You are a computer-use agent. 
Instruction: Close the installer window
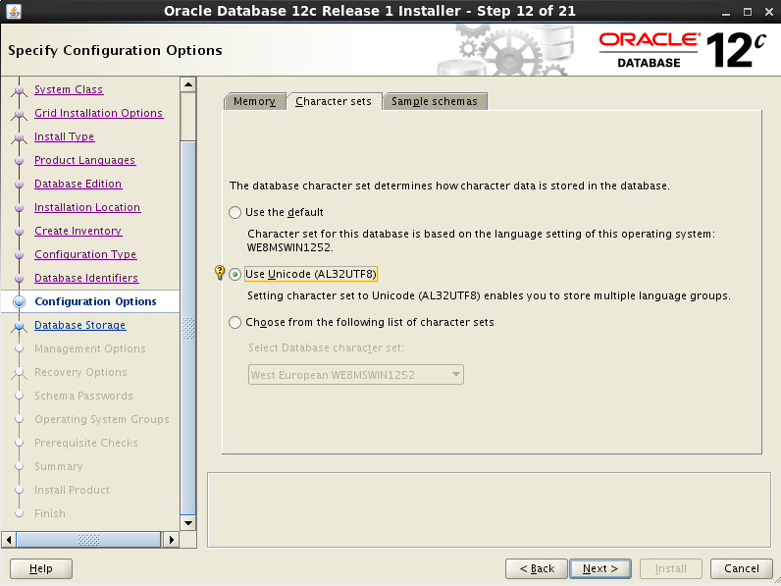[x=769, y=12]
